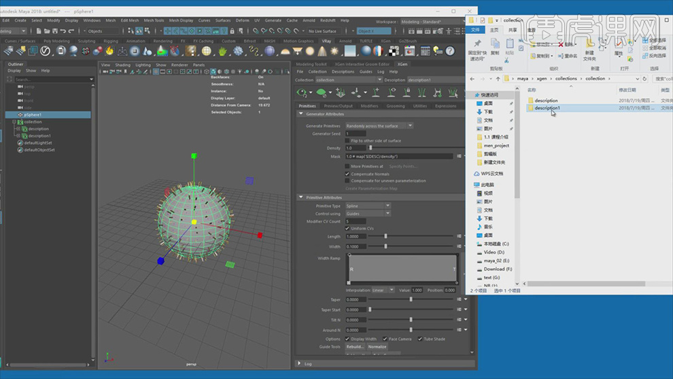673x379 pixels.
Task: Open the Generate Primitives dropdown
Action: (x=379, y=126)
